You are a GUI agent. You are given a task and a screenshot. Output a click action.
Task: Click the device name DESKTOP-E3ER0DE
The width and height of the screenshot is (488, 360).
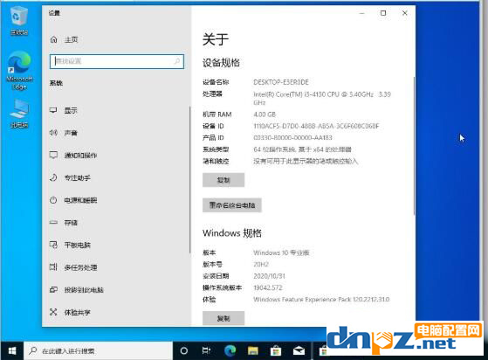pos(281,82)
